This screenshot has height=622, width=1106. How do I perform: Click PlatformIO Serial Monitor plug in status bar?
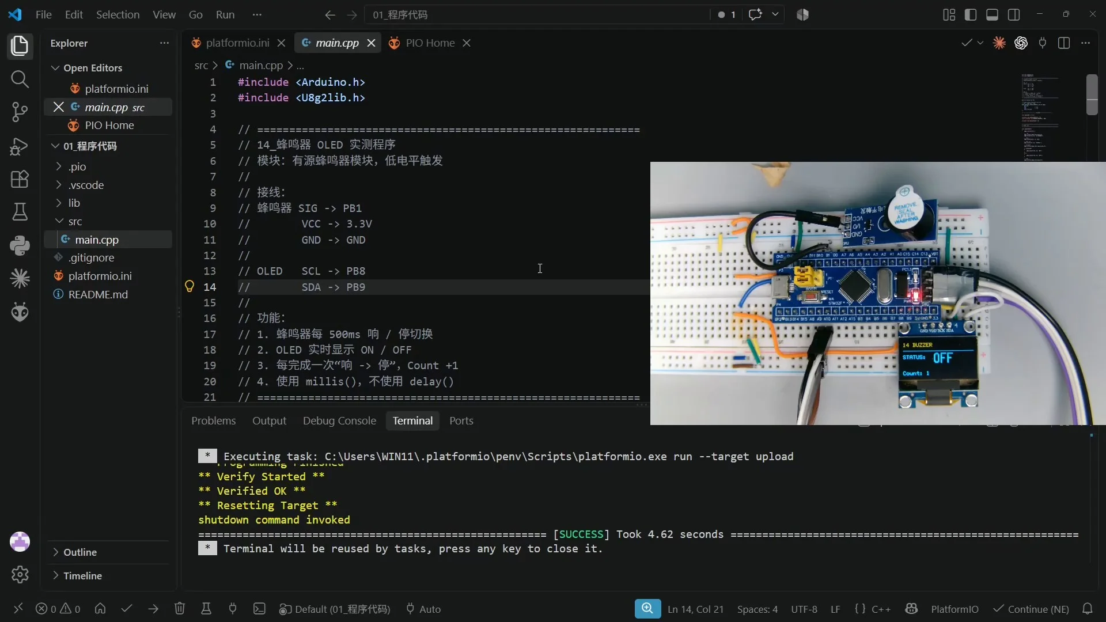pos(233,609)
